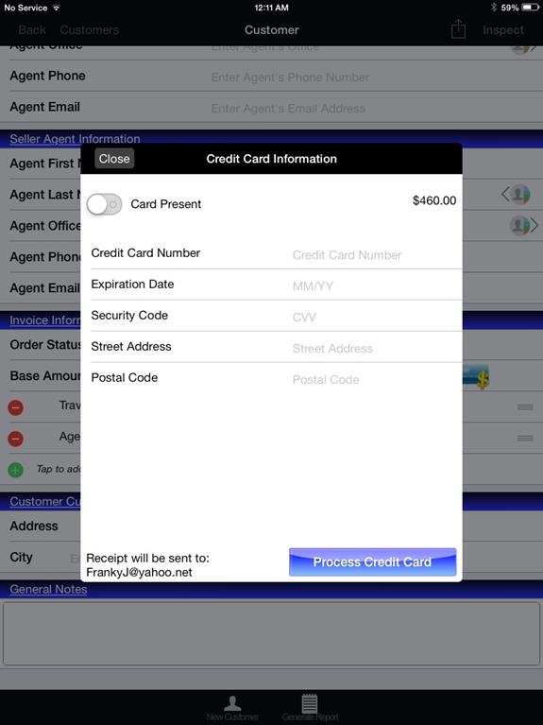Grab first row reorder handle
Image resolution: width=543 pixels, height=725 pixels.
click(x=525, y=406)
